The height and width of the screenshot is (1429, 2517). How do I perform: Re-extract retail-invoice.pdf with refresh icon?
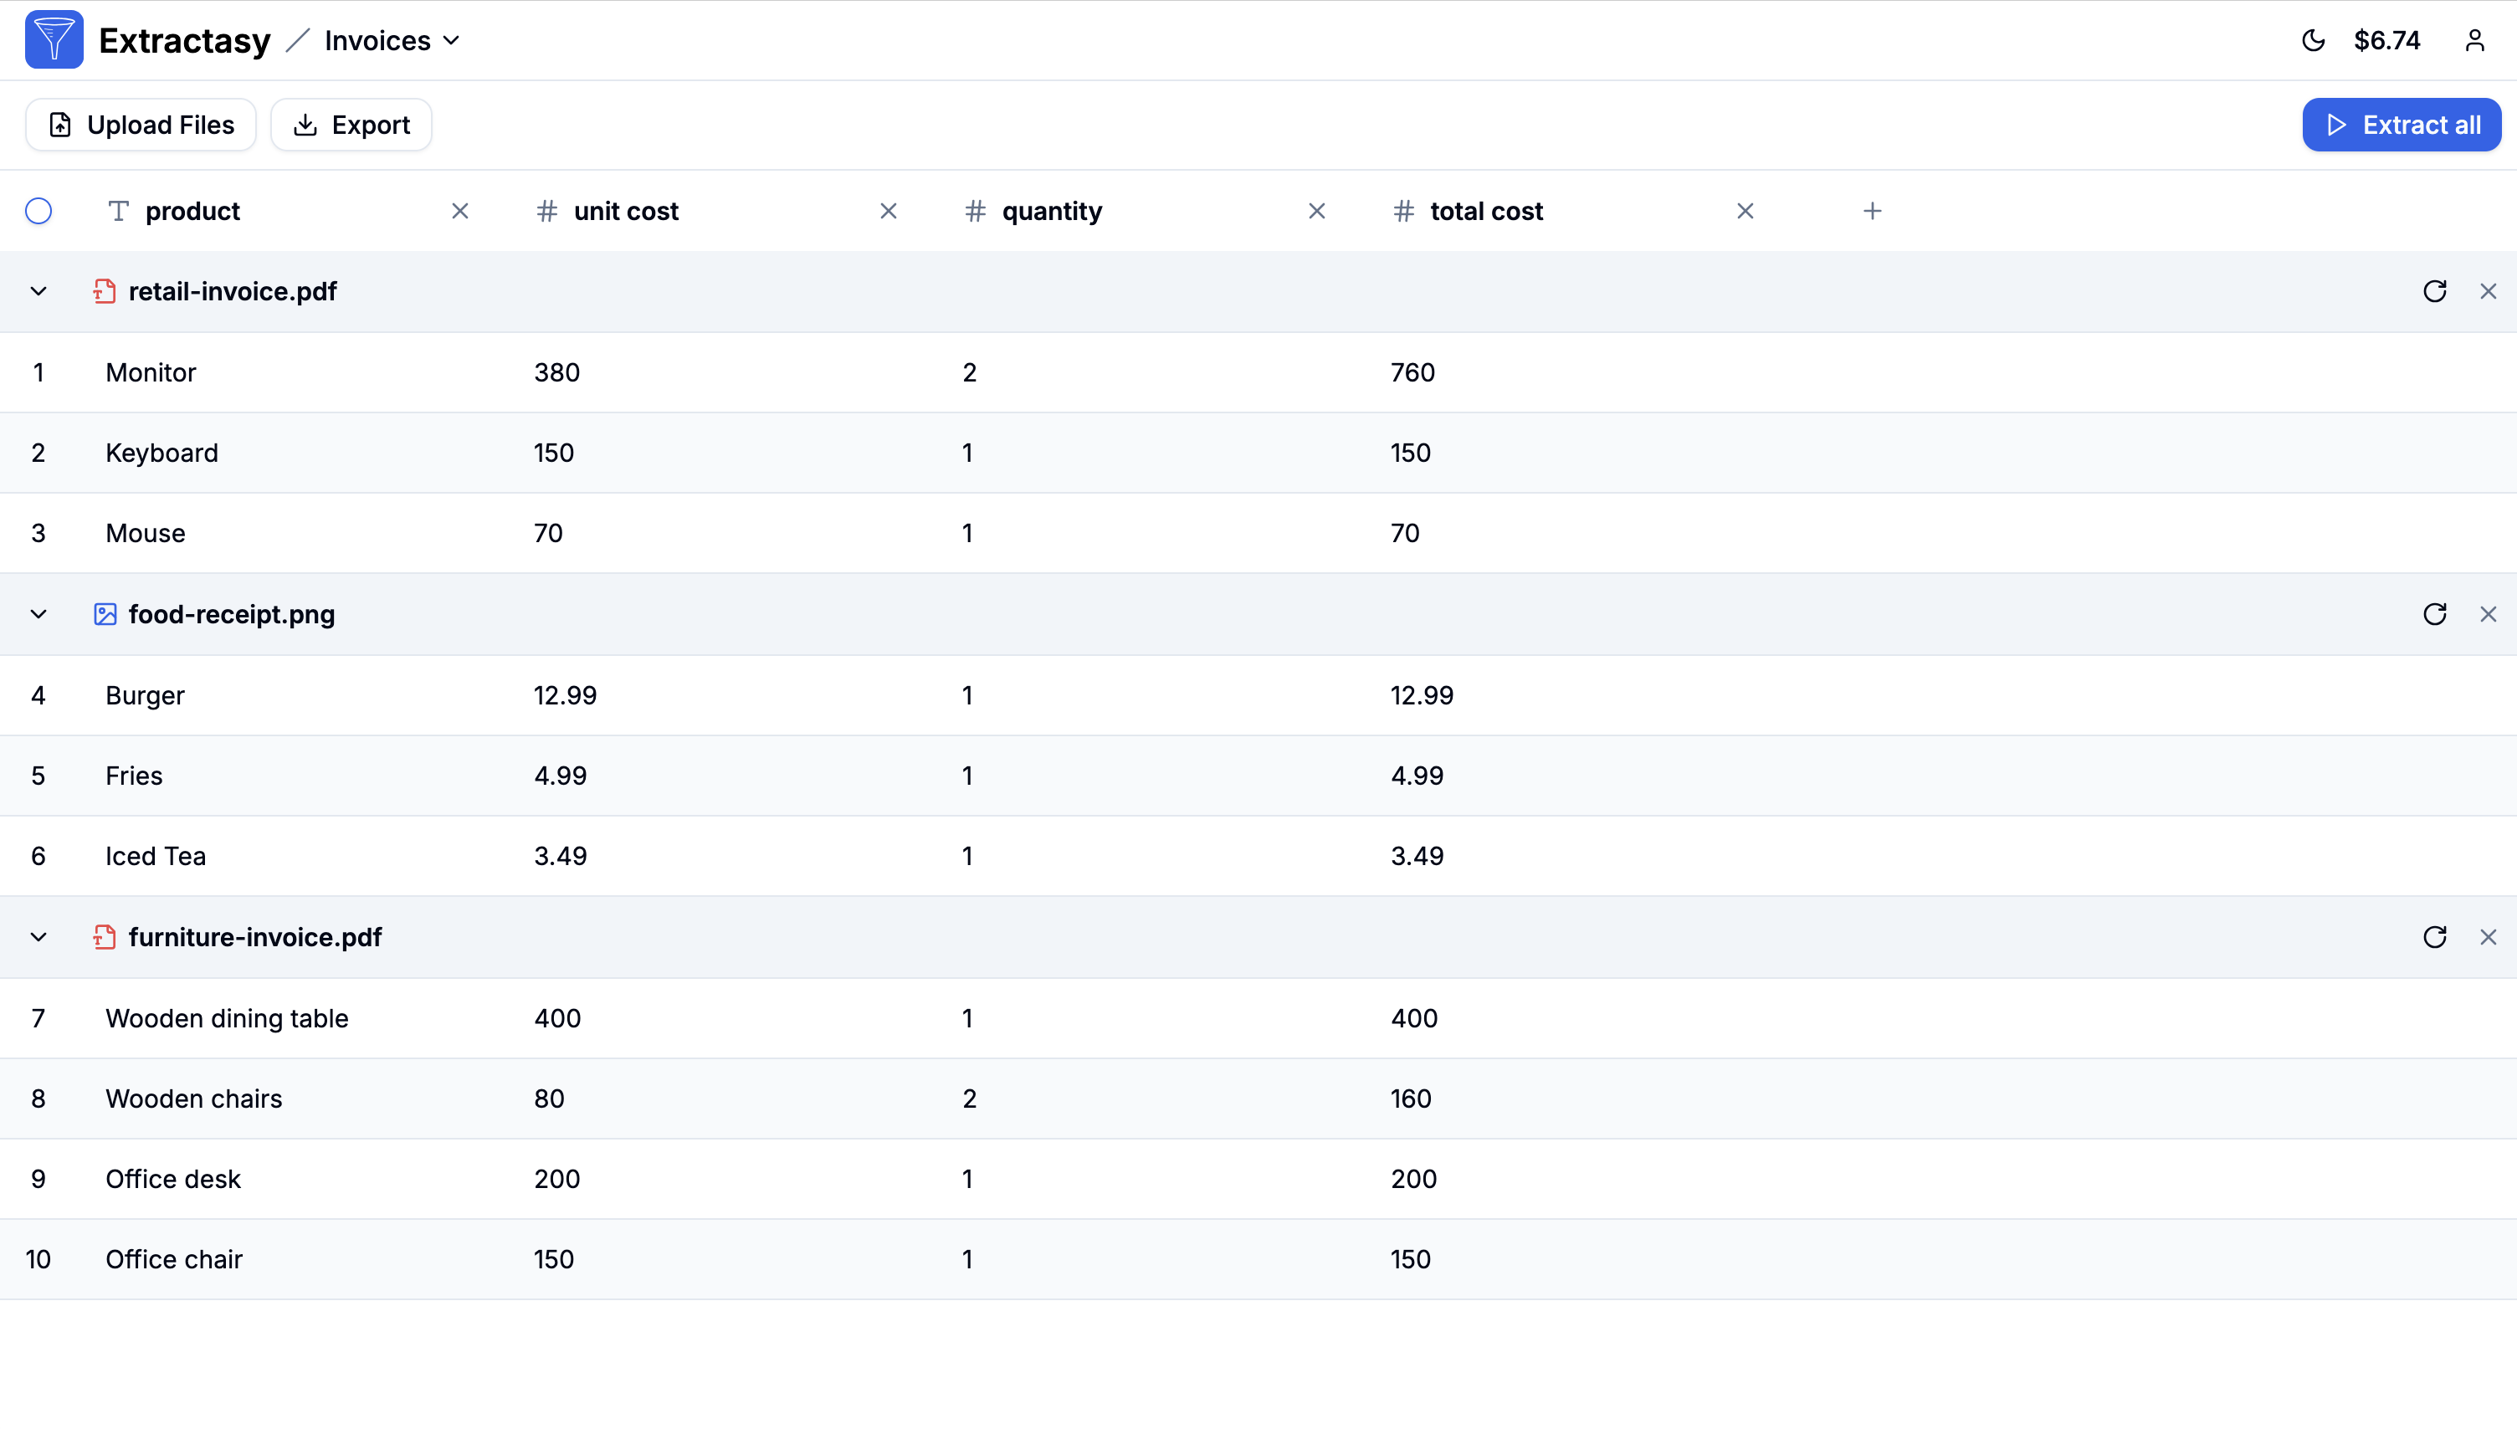[2434, 291]
